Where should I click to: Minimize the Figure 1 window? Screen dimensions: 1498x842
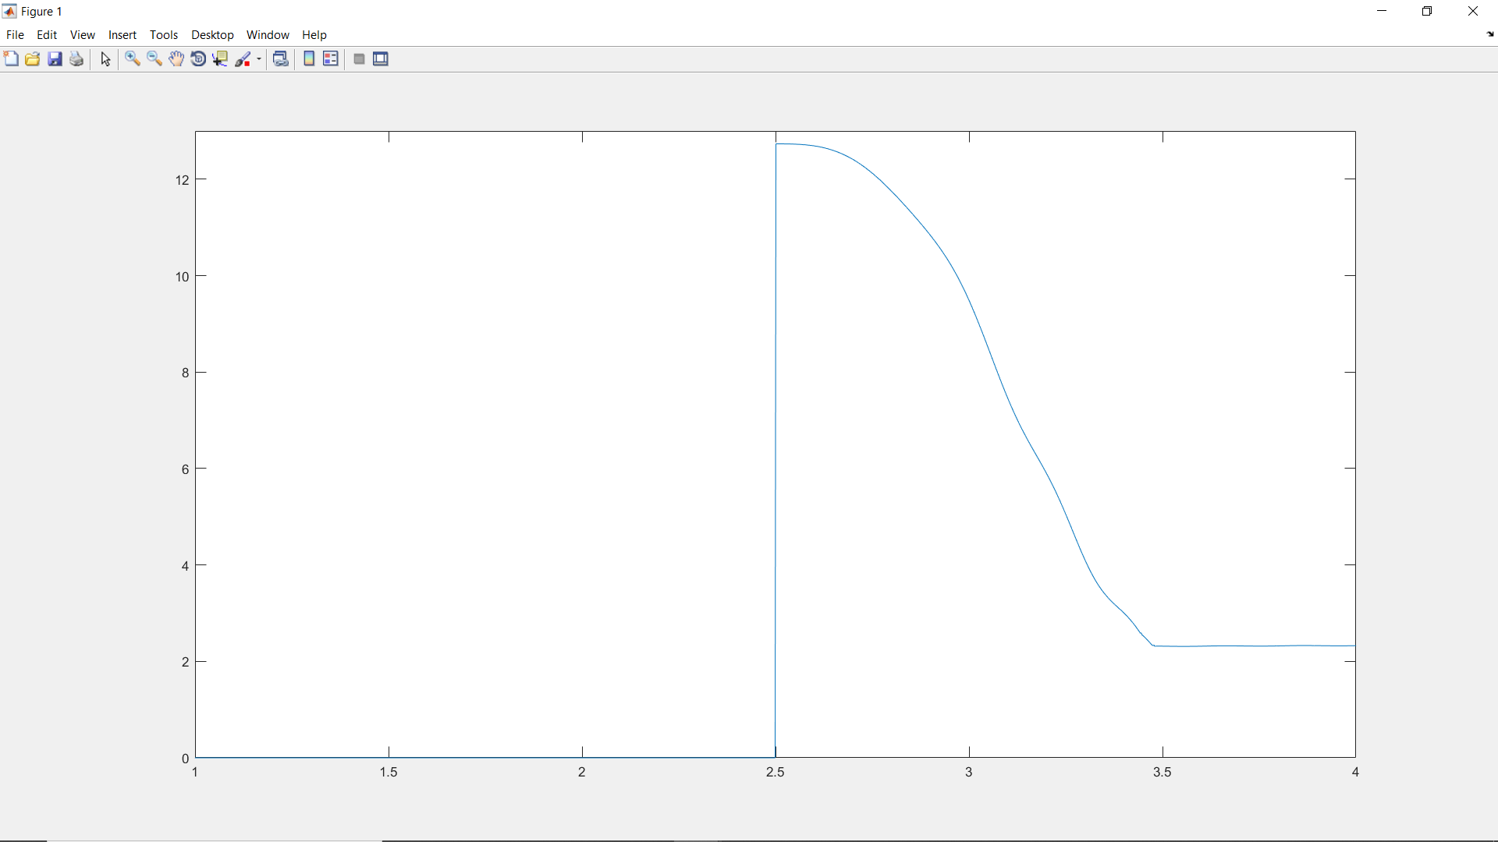[x=1382, y=11]
